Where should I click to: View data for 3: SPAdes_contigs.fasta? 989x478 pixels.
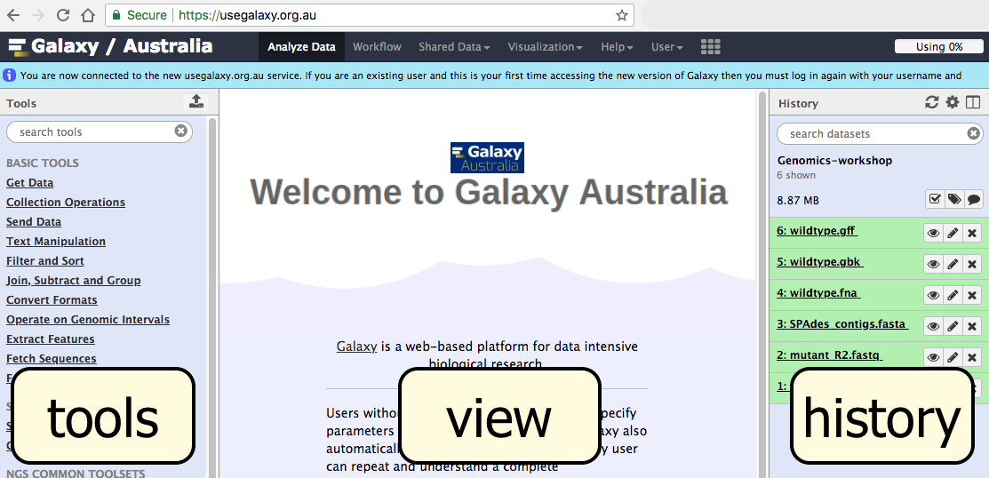click(x=934, y=326)
